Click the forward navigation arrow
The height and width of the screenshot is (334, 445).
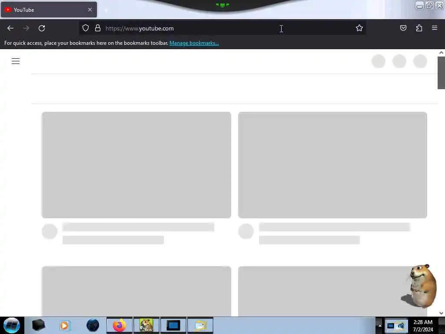(x=26, y=28)
